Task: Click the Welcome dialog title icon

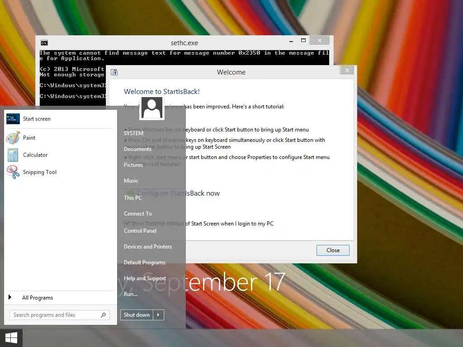Action: click(114, 72)
